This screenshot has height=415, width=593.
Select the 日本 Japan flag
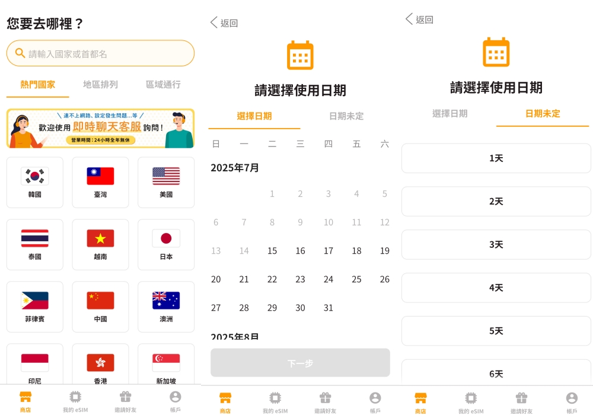coord(166,244)
